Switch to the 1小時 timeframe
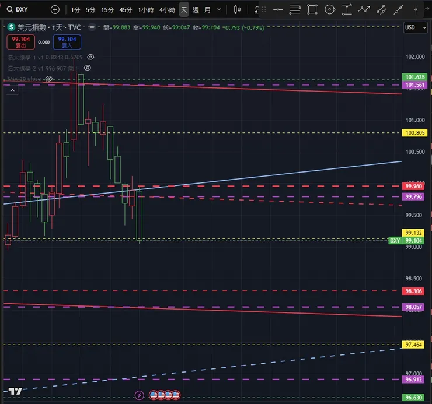432x404 pixels. pyautogui.click(x=146, y=10)
